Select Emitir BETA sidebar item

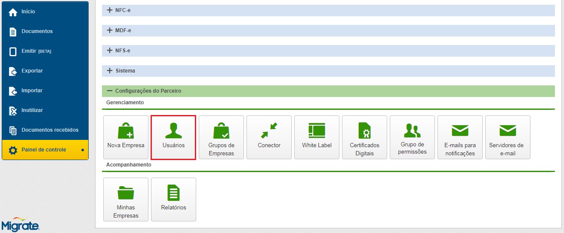click(36, 51)
